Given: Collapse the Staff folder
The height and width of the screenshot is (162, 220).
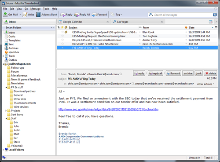Looking at the screenshot, I should 6,118.
